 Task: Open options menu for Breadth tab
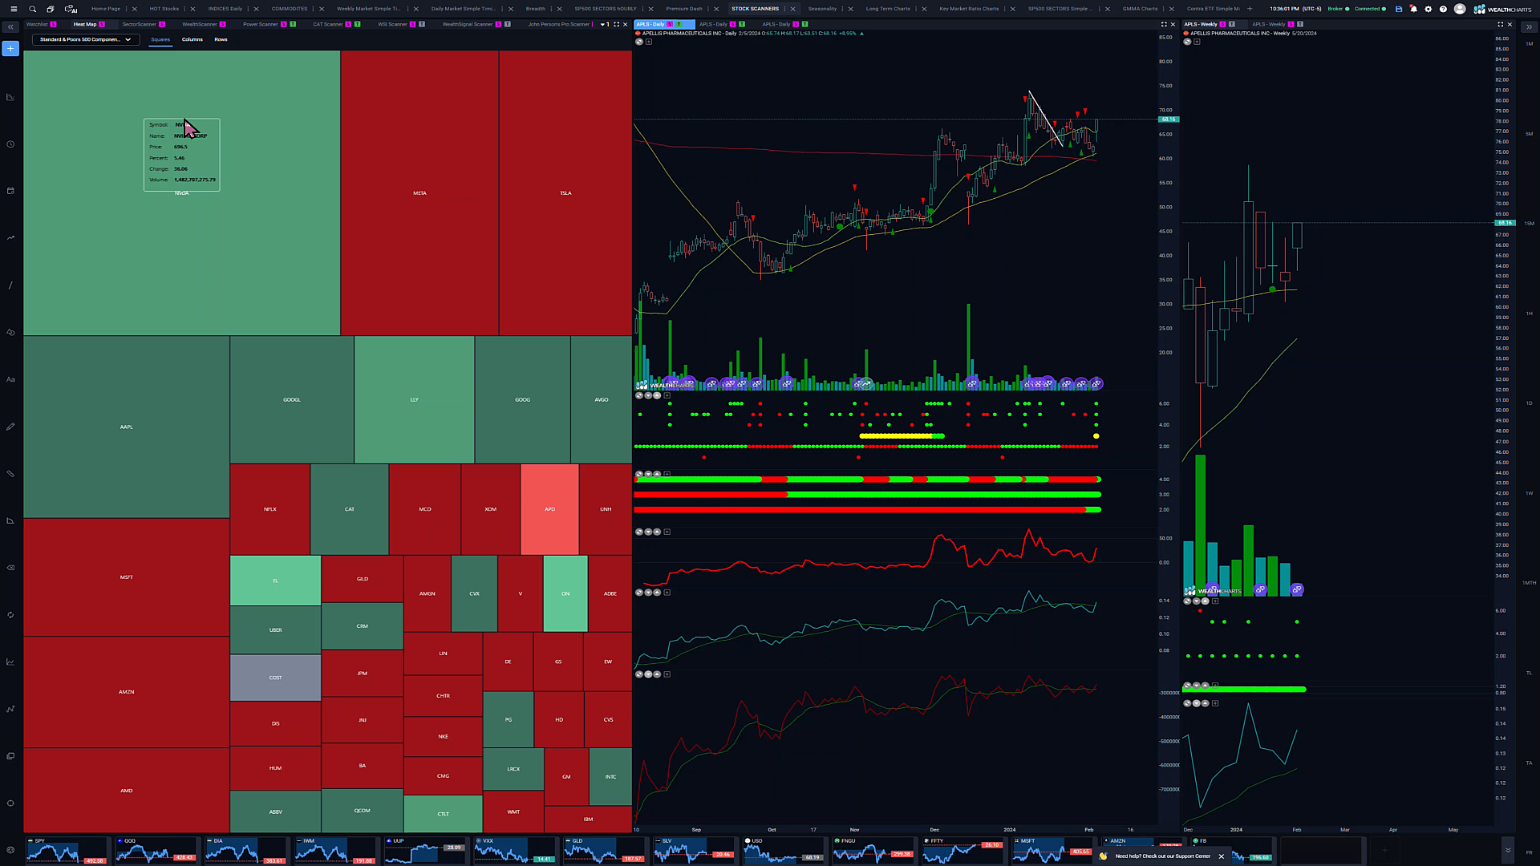click(x=551, y=9)
